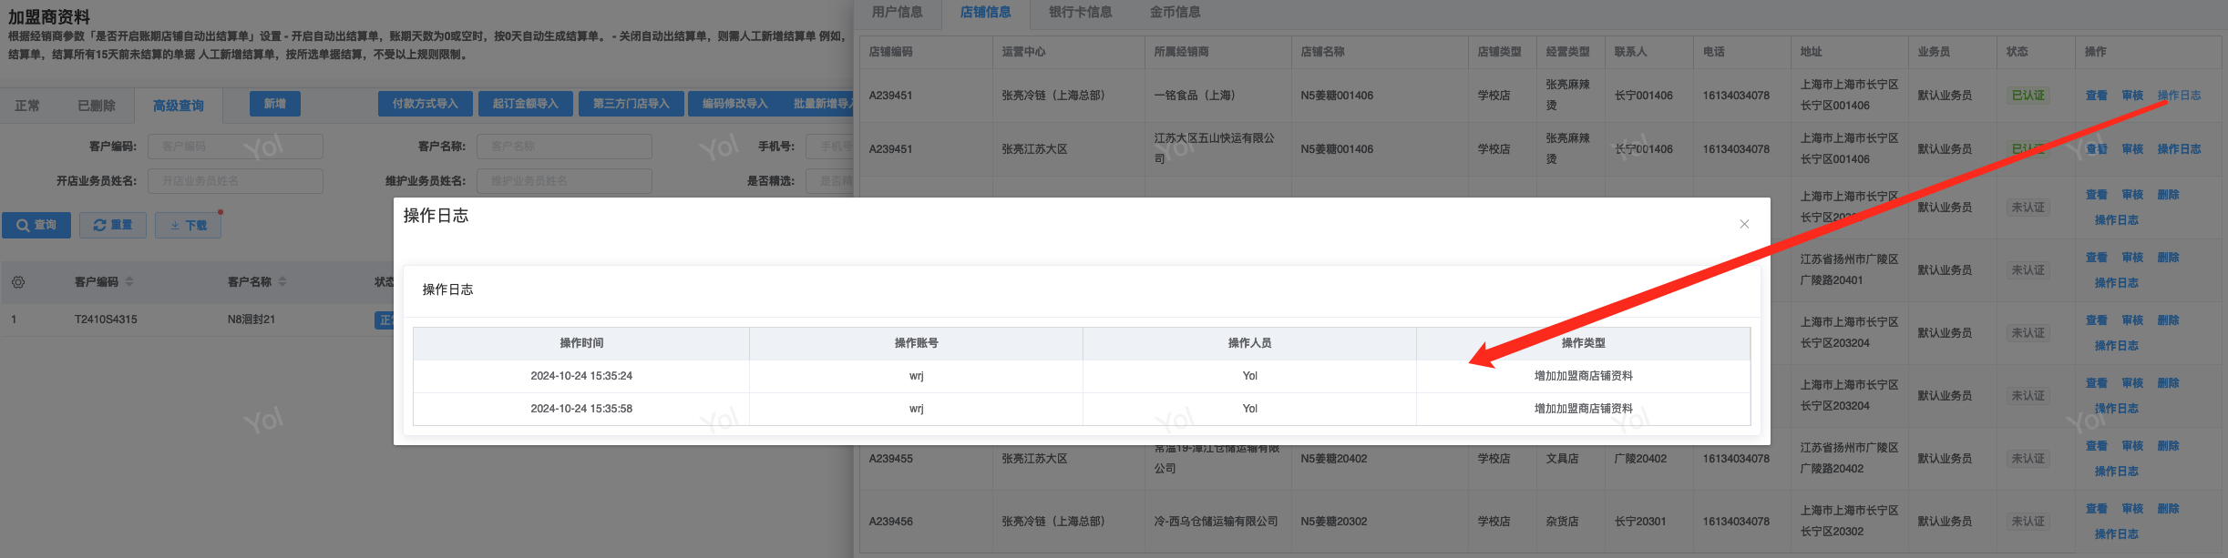Click the 付款方式导入 button
Image resolution: width=2228 pixels, height=558 pixels.
[x=426, y=104]
